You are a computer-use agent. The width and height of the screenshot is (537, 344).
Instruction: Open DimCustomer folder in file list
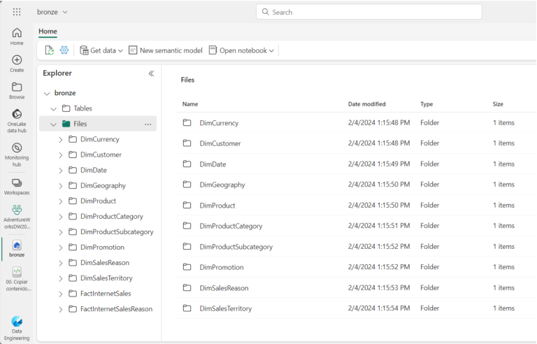(x=220, y=143)
